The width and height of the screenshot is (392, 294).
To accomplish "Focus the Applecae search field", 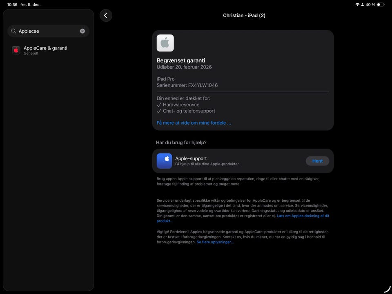I will pyautogui.click(x=48, y=31).
